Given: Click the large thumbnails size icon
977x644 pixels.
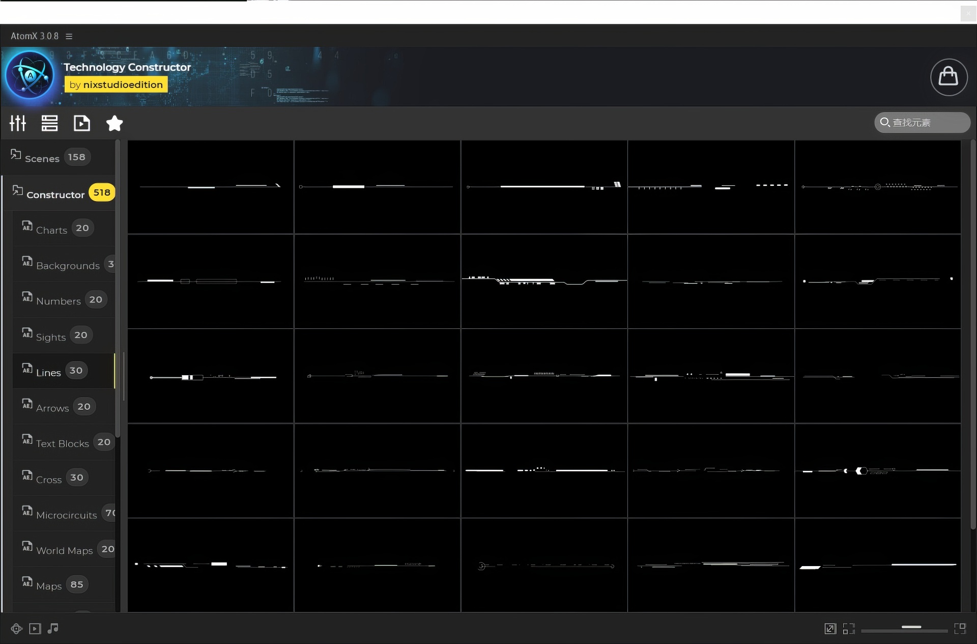Looking at the screenshot, I should [960, 629].
